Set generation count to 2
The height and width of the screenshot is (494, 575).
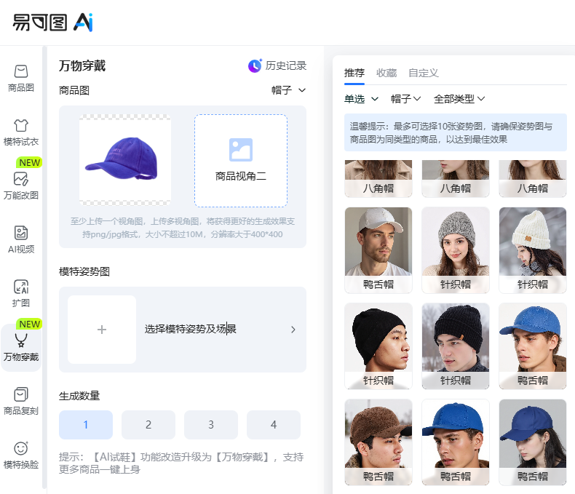pyautogui.click(x=148, y=425)
